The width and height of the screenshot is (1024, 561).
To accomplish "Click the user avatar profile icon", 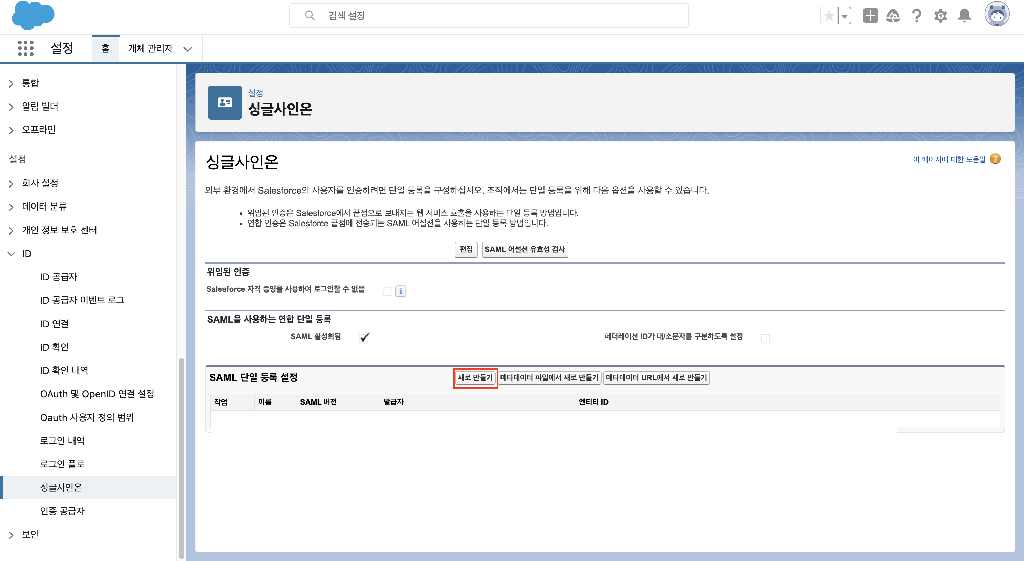I will 997,15.
